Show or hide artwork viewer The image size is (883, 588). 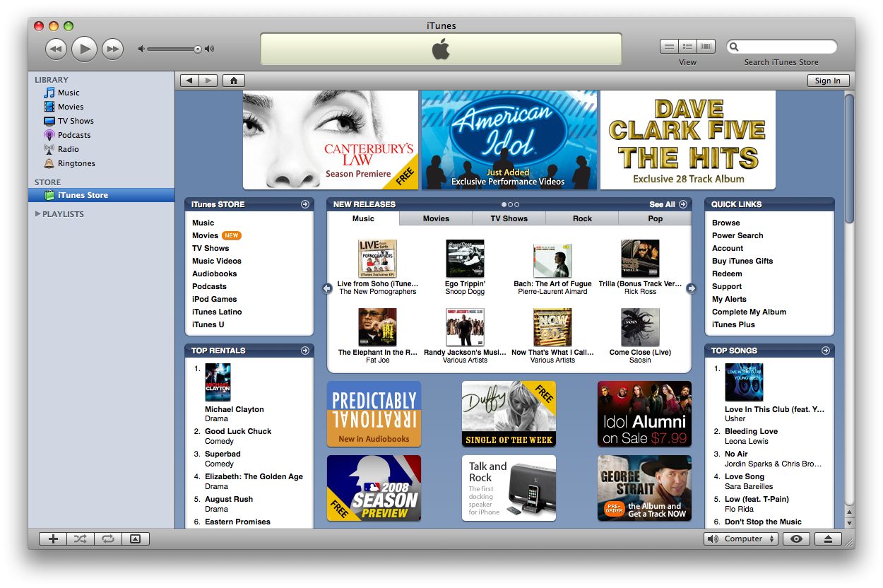[x=135, y=539]
